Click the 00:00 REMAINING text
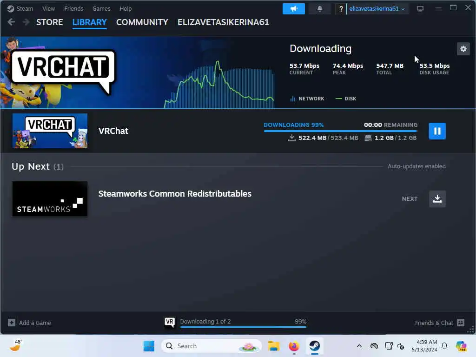Viewport: 476px width, 357px height. 390,125
